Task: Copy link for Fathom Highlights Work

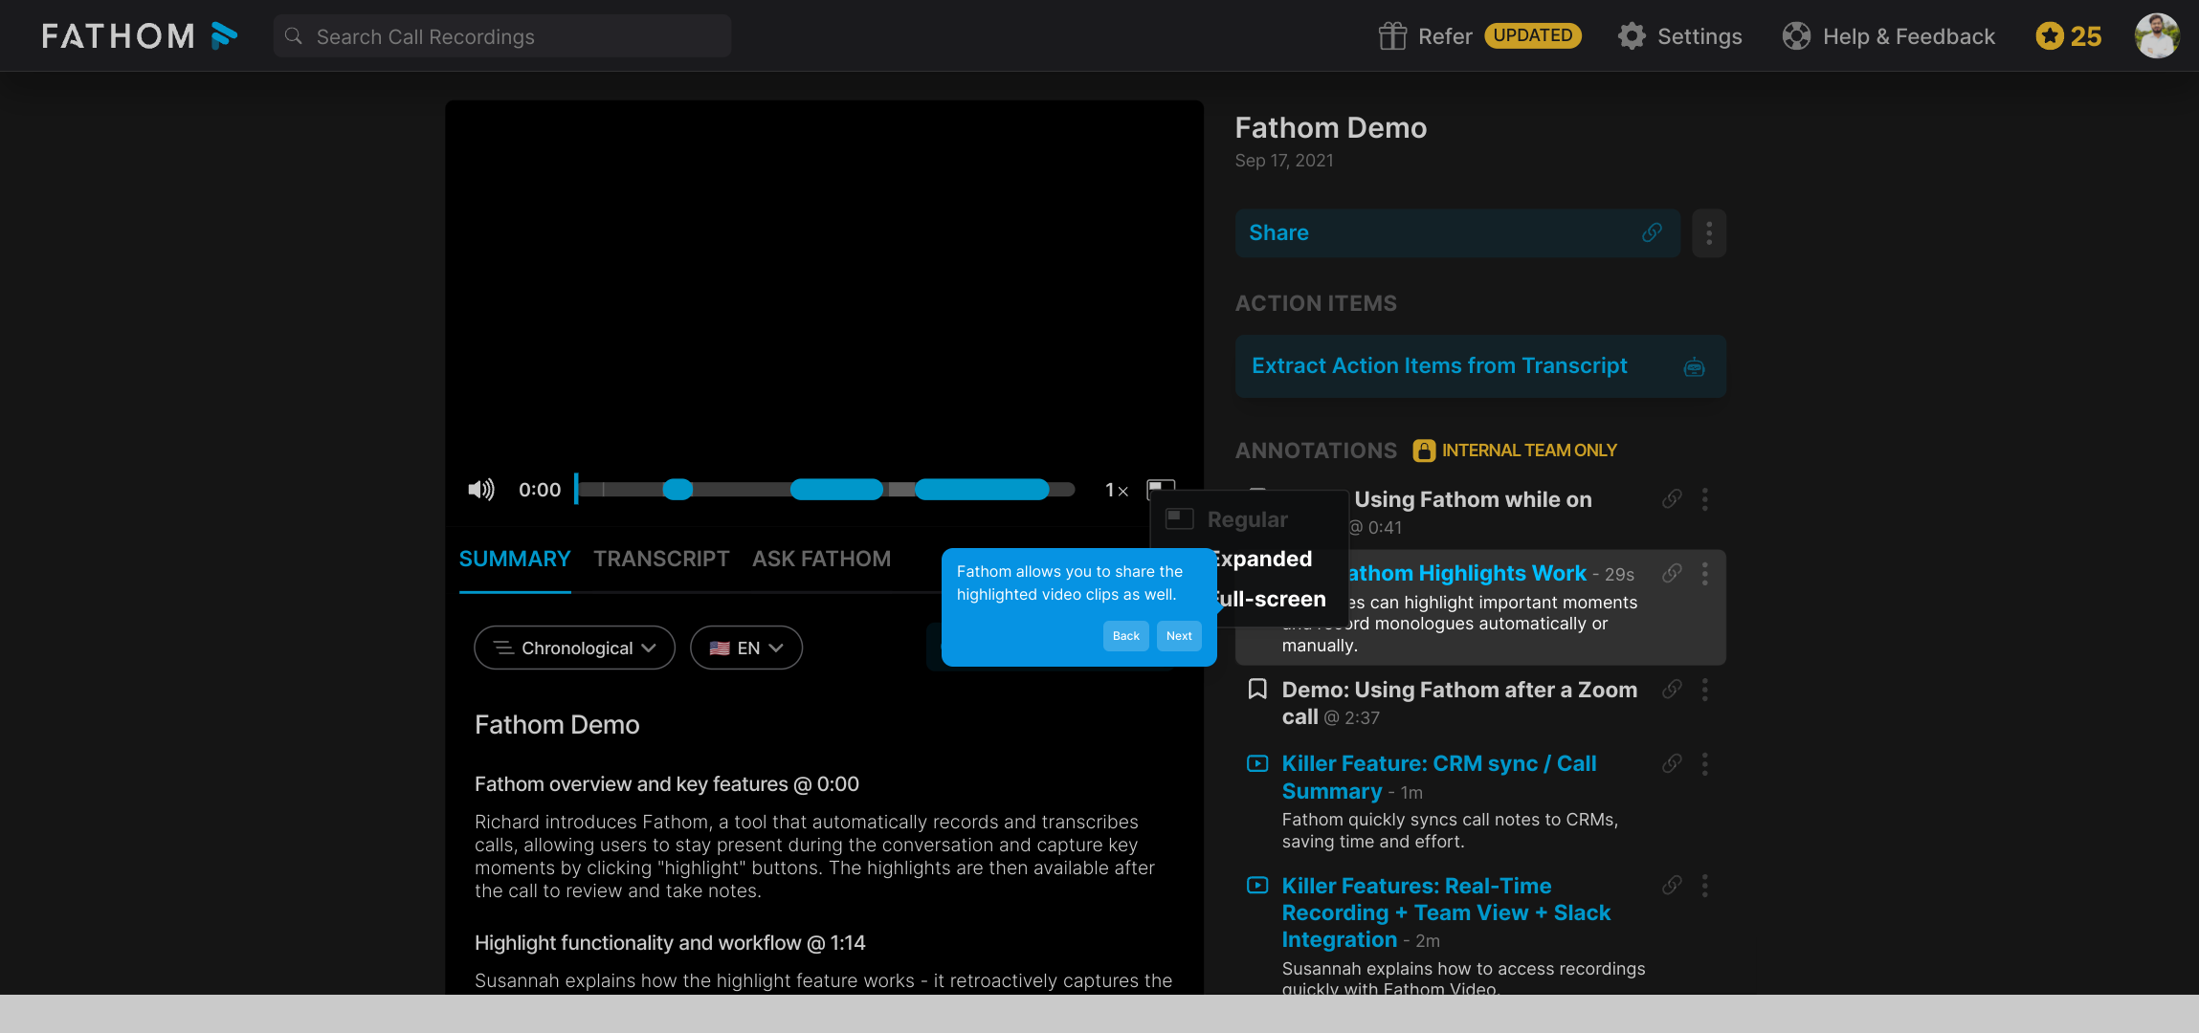Action: [x=1672, y=573]
